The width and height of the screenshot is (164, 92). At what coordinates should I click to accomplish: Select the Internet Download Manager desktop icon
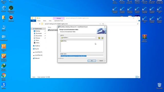click(x=4, y=67)
